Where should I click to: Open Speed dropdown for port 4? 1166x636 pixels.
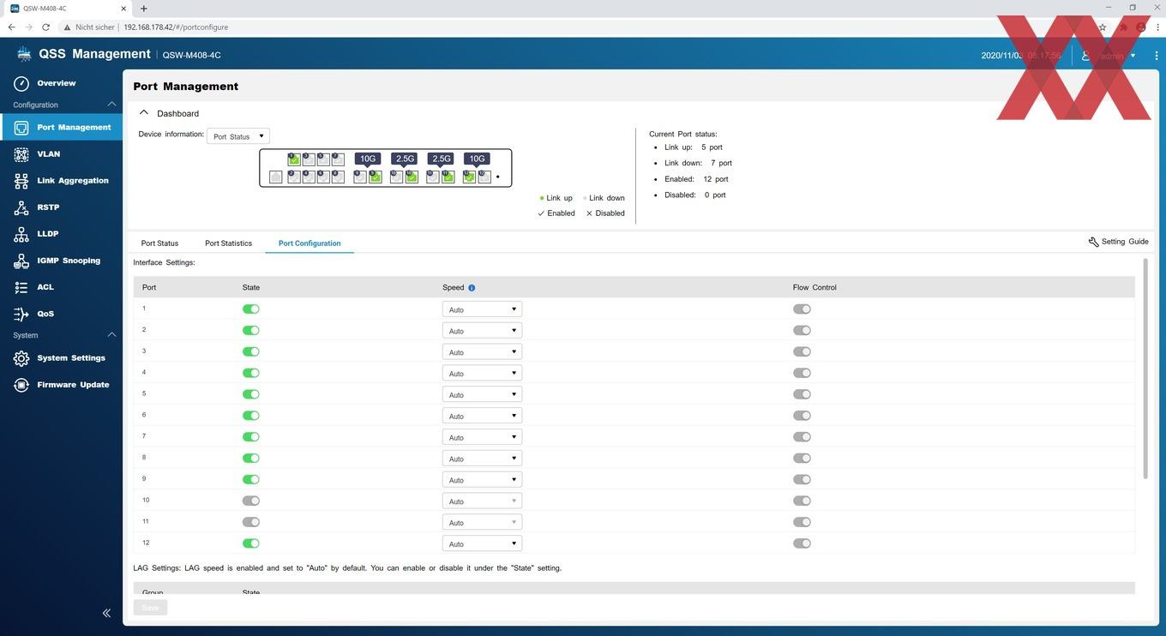[x=482, y=373]
